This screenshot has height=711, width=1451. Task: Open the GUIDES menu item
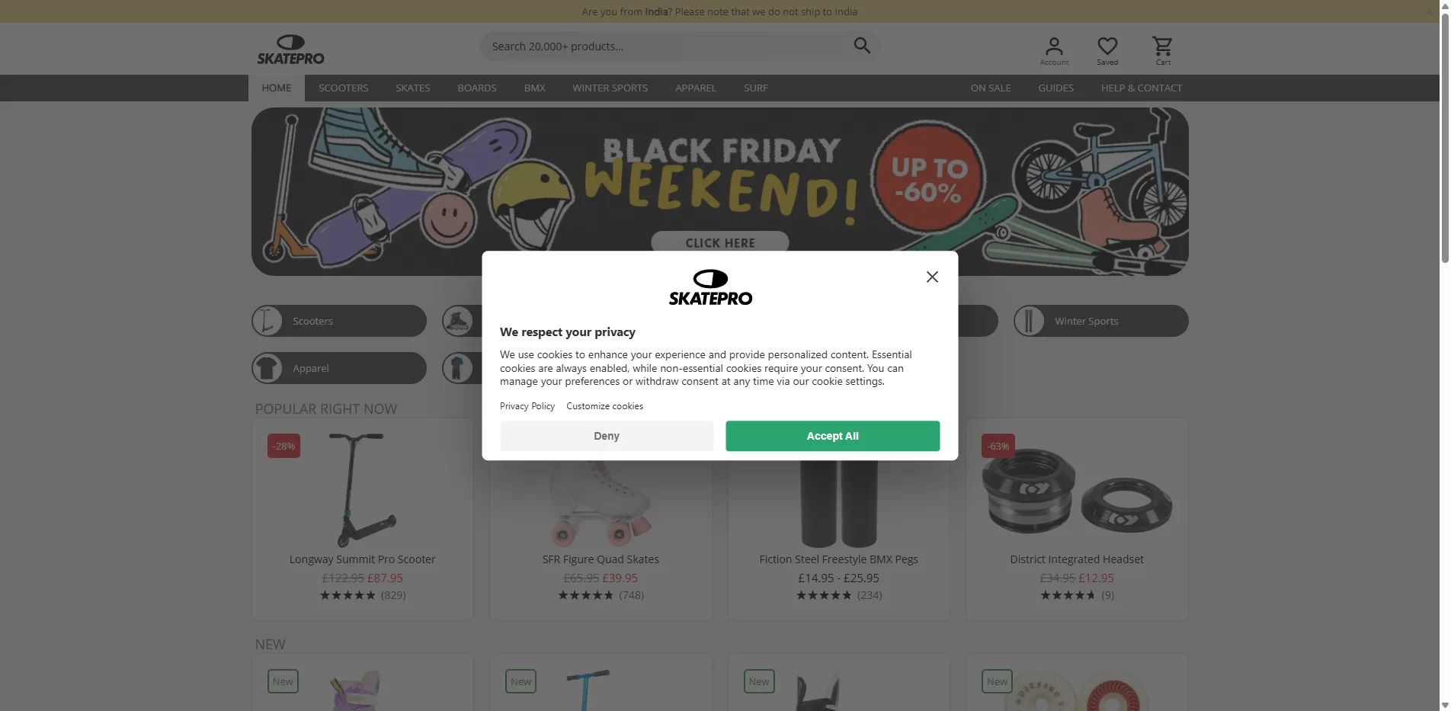[1055, 88]
